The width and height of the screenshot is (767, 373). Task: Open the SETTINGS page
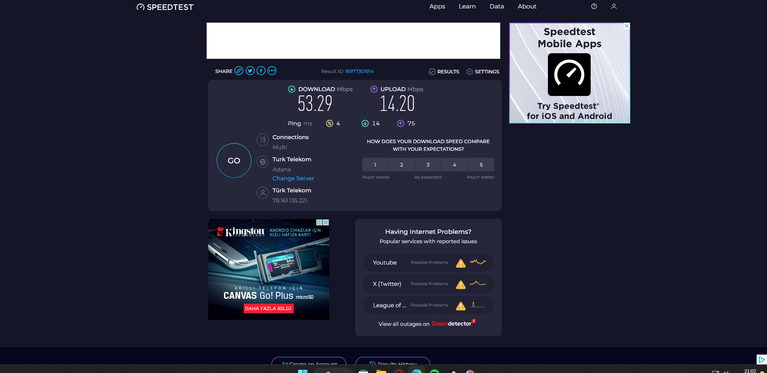483,72
